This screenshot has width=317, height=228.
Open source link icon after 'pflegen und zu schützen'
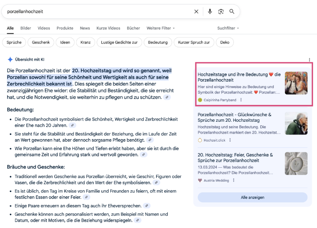pos(167,97)
